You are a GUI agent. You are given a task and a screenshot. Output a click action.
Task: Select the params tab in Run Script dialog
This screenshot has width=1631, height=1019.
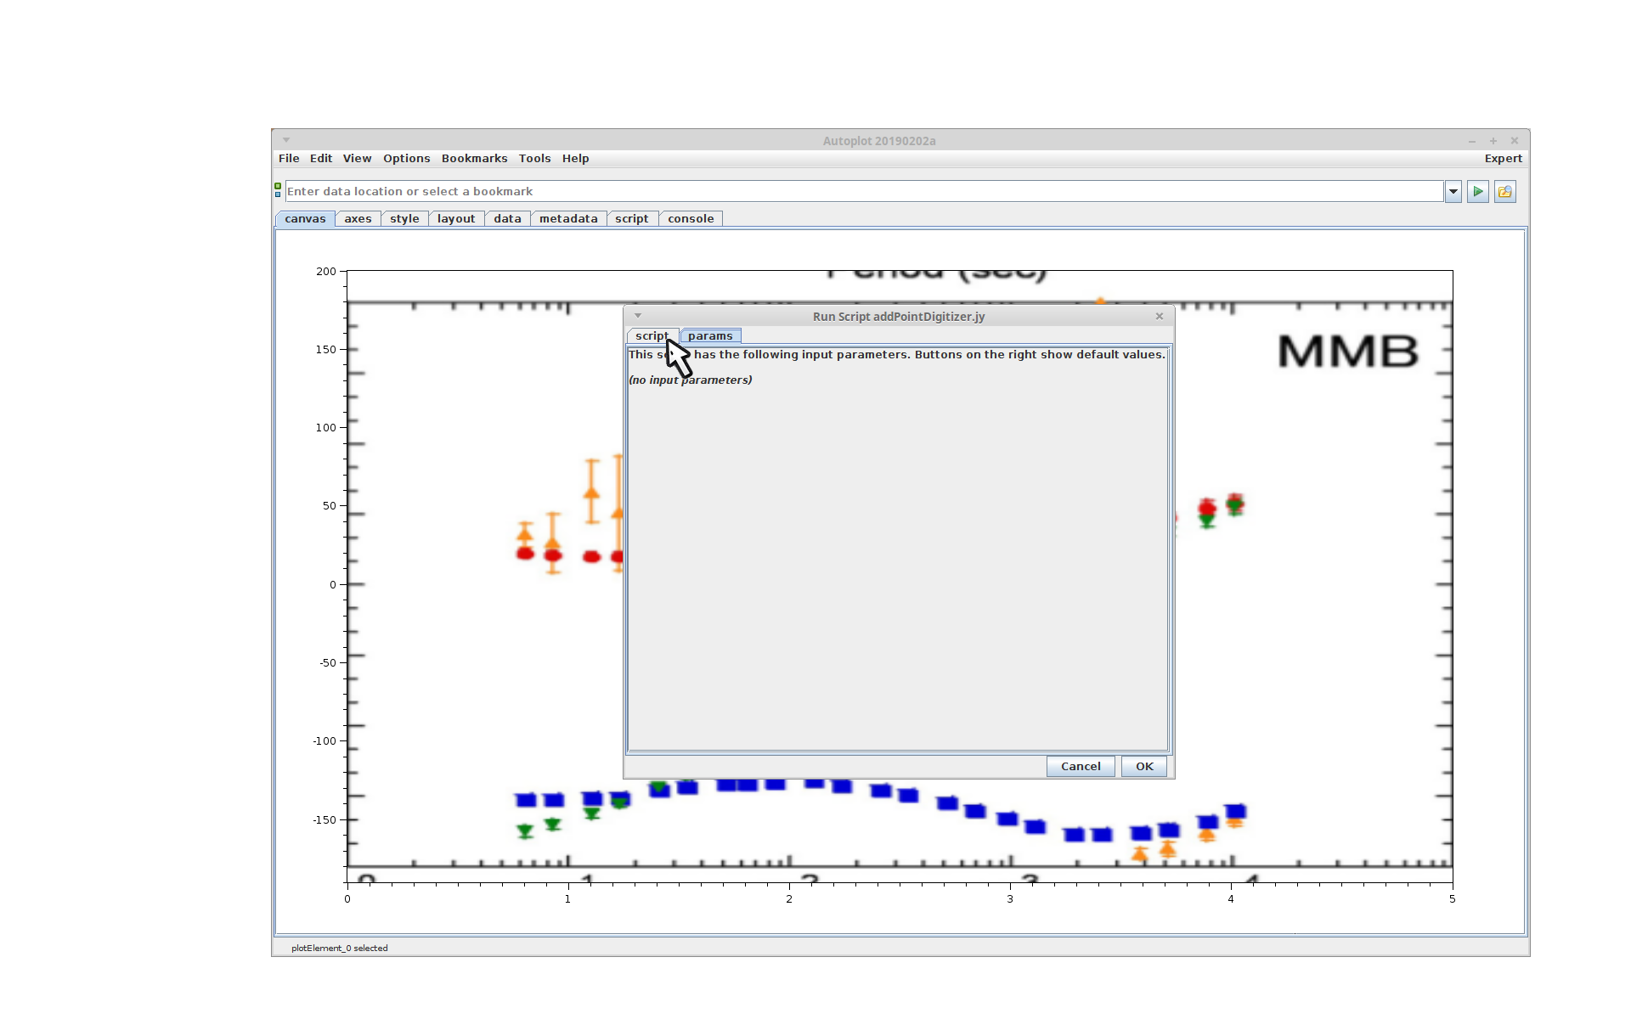coord(710,336)
